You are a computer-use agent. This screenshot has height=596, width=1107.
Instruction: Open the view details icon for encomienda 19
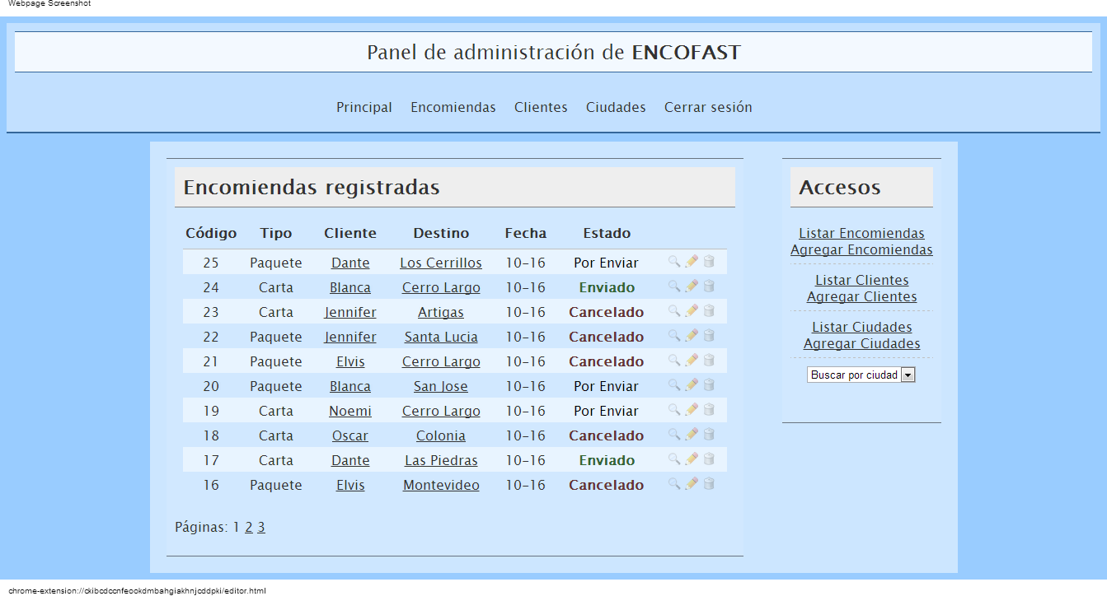673,409
